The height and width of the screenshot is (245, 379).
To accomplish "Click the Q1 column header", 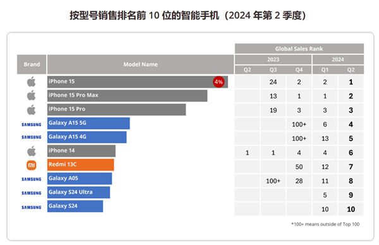I will pyautogui.click(x=325, y=70).
